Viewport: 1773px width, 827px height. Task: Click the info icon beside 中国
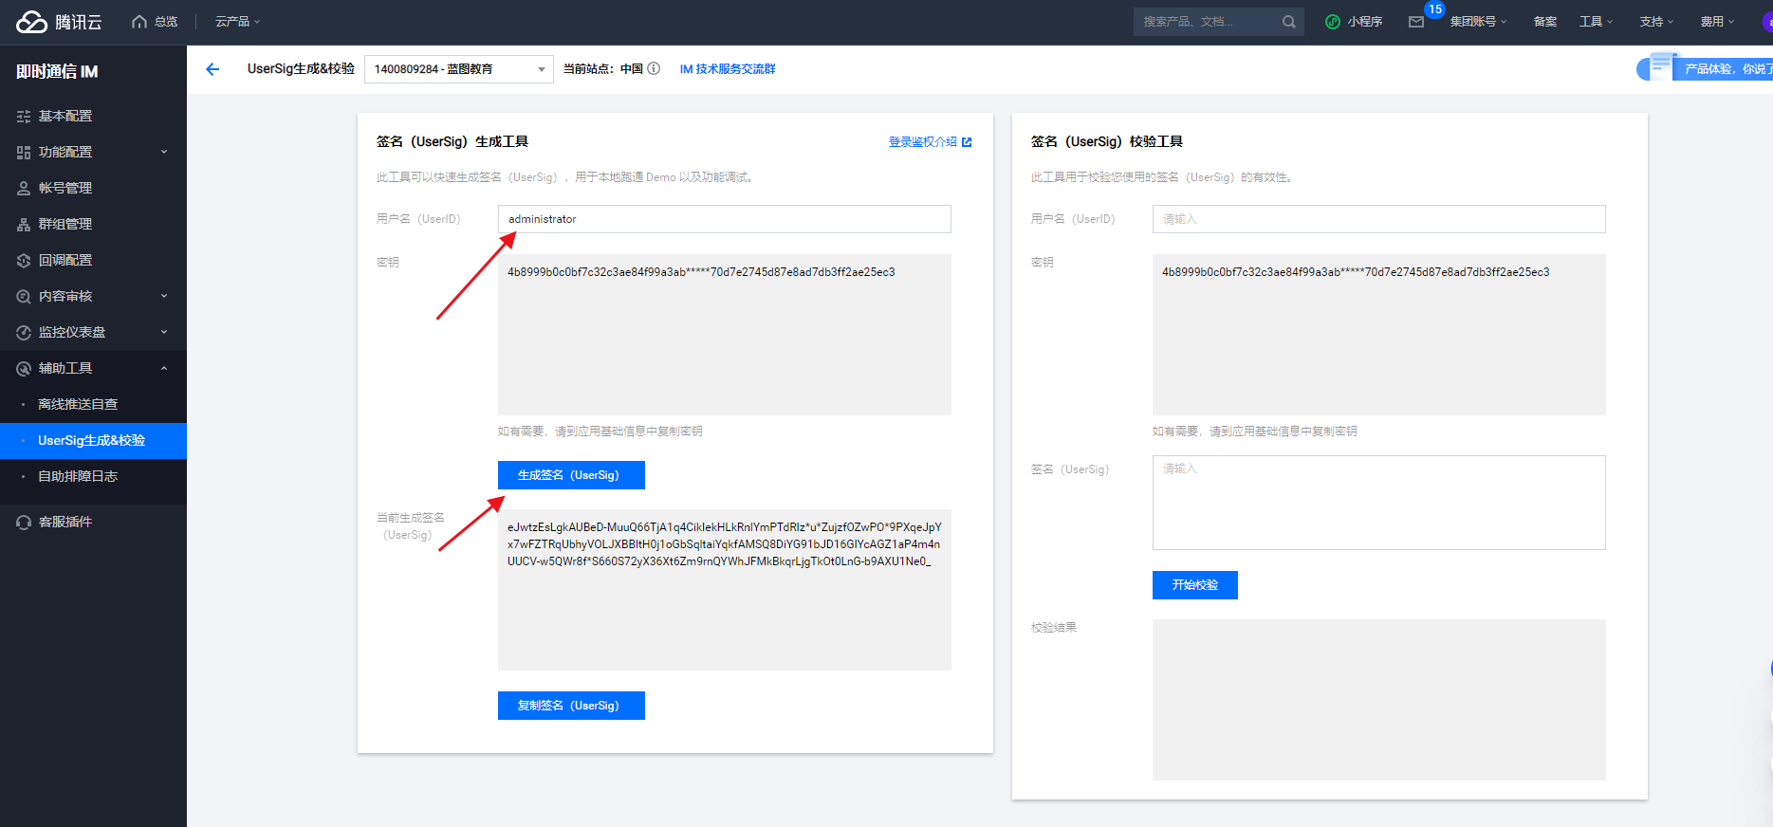[654, 68]
